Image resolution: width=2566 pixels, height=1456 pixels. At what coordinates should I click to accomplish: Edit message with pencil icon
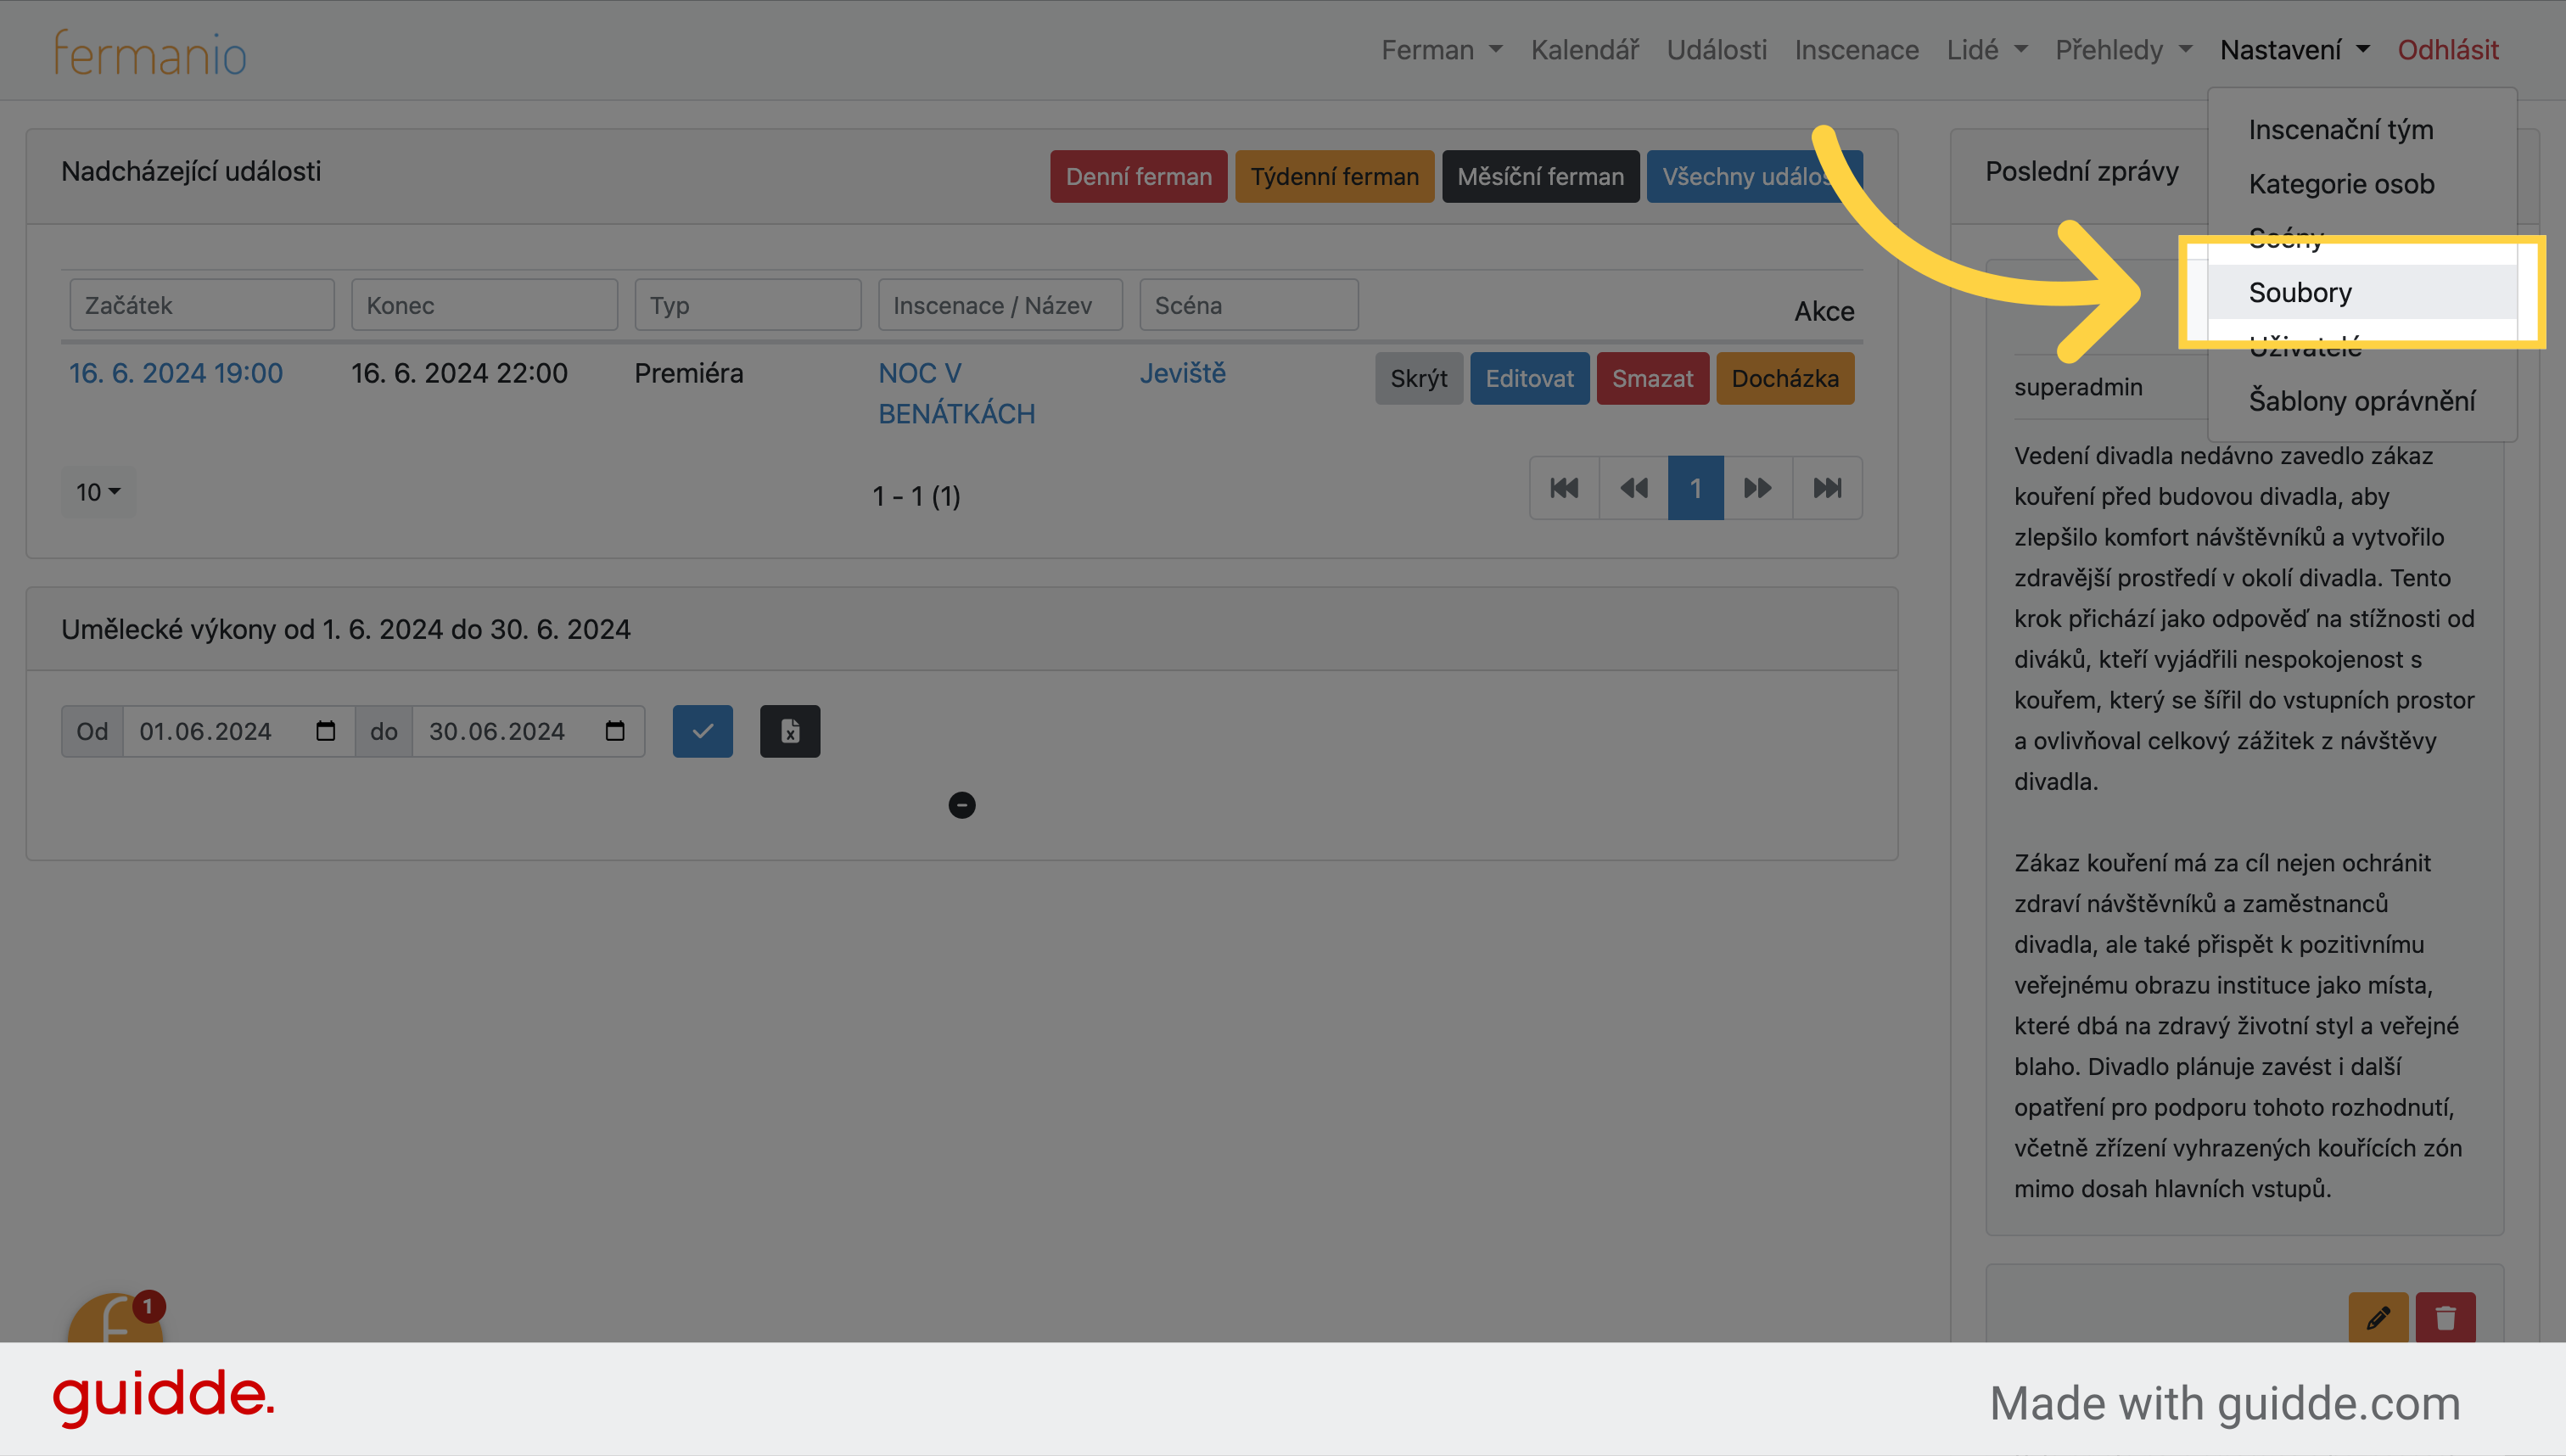(x=2378, y=1318)
